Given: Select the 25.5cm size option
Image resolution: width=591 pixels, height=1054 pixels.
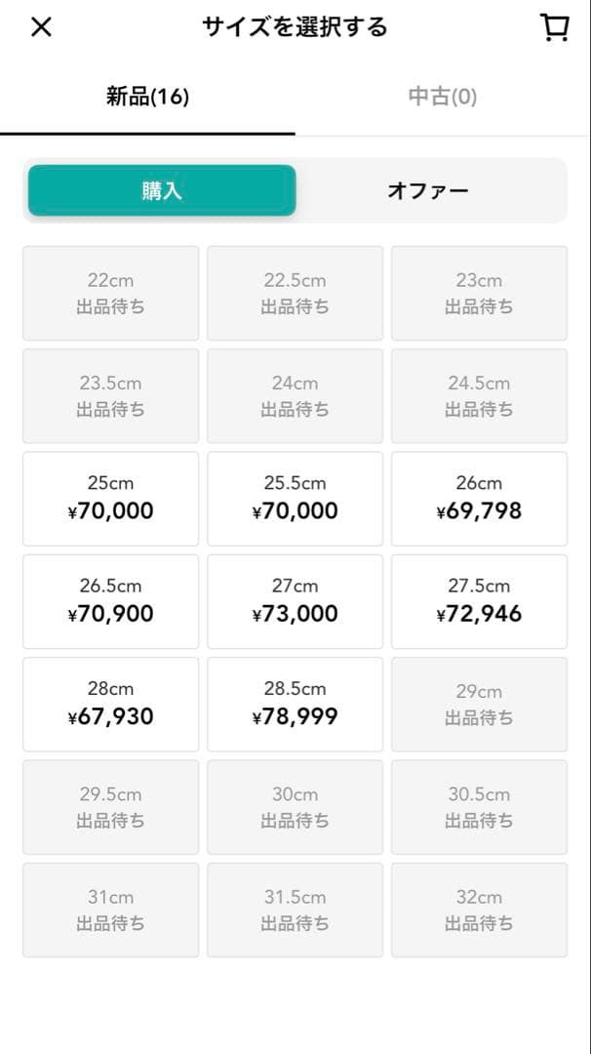Looking at the screenshot, I should [295, 498].
